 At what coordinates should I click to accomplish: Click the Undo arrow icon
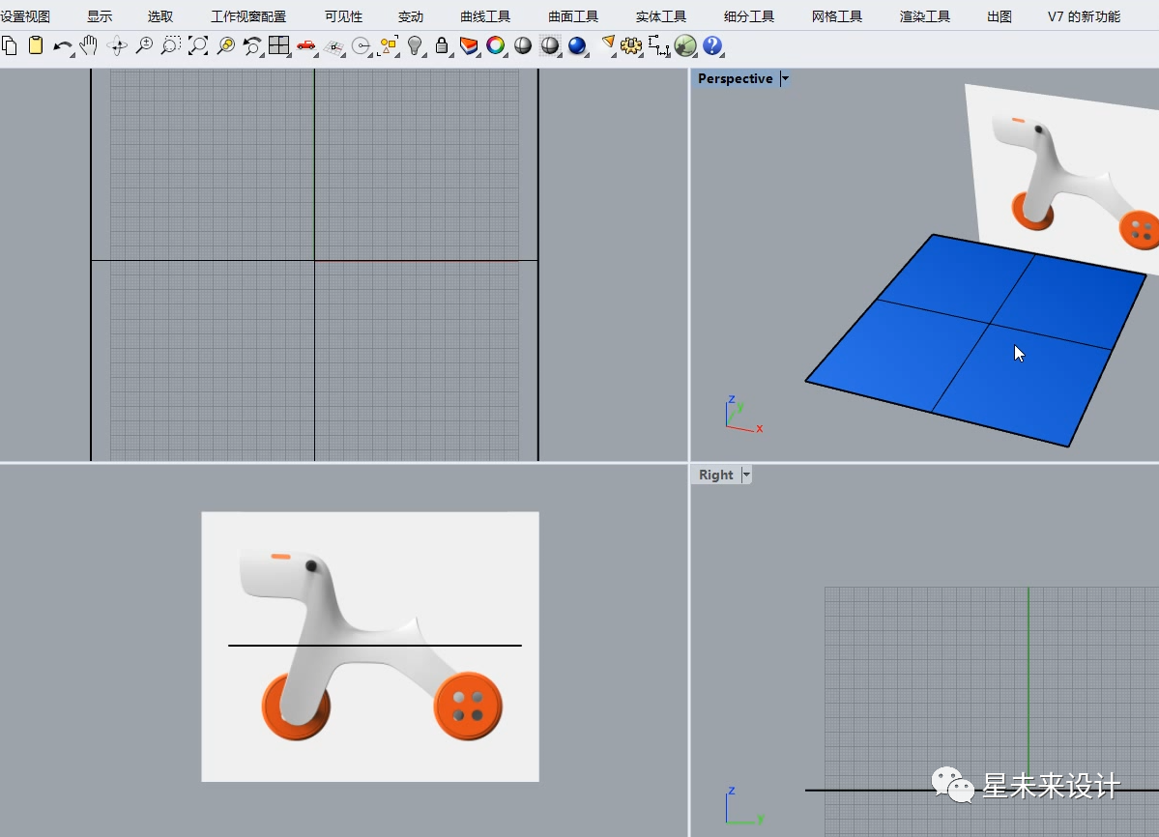point(62,46)
